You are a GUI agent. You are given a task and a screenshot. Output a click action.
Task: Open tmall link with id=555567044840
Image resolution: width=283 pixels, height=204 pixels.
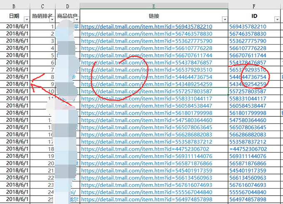pyautogui.click(x=146, y=192)
